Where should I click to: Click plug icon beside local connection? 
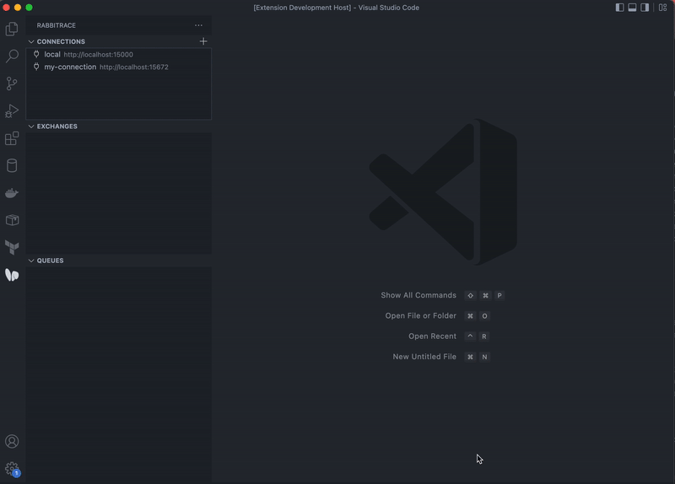click(36, 54)
